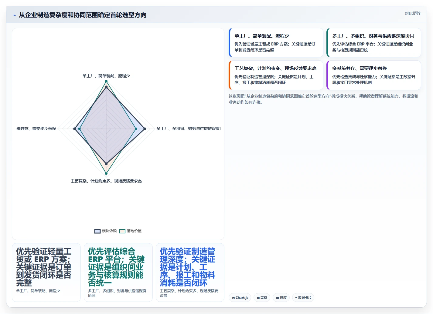Click the dark 模块依赖 data point at radar left
433x314 pixels.
75,129
